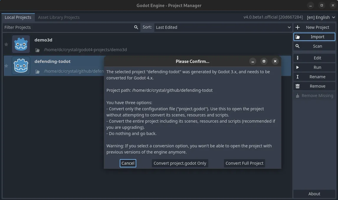Screen dimensions: 338x200
Task: Switch to the Asset Library Projects tab
Action: point(59,17)
